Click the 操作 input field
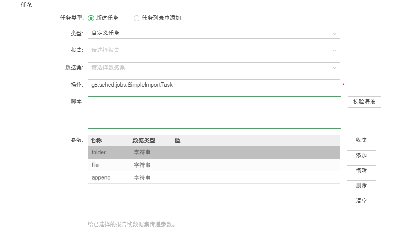Viewport: 409px width, 234px height. [x=213, y=85]
